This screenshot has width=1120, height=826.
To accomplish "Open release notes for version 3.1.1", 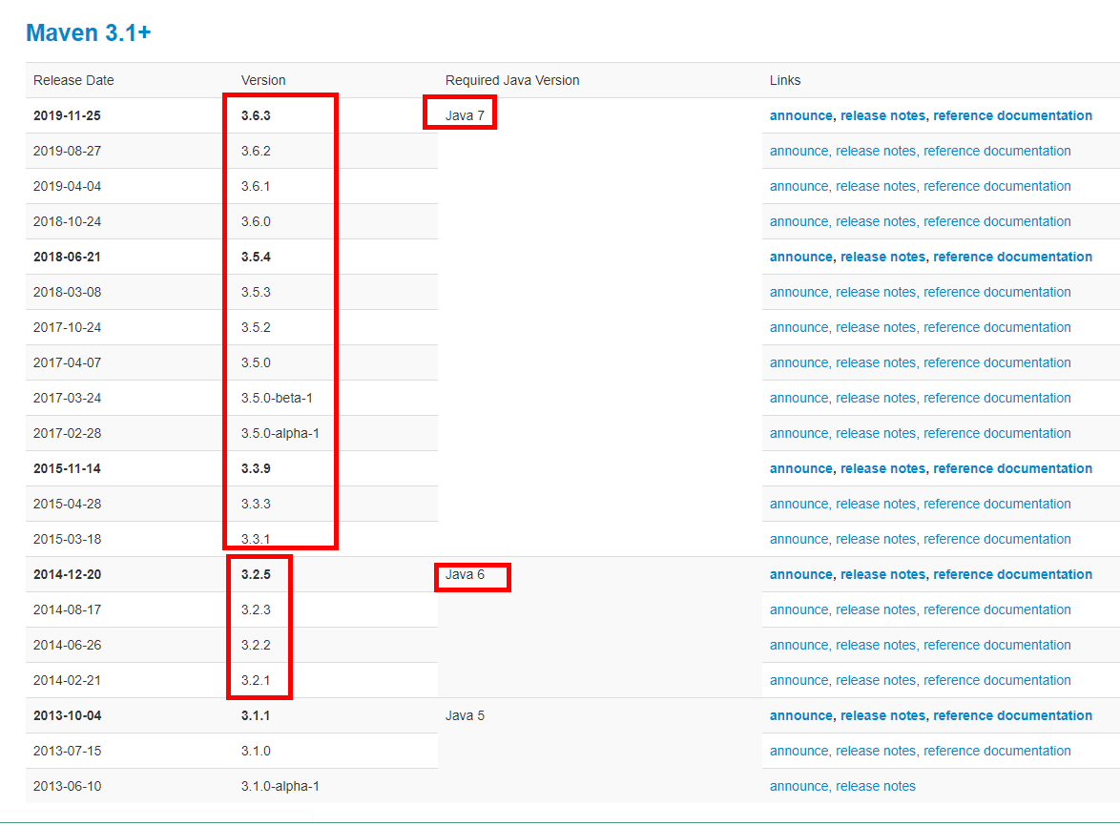I will (x=882, y=716).
